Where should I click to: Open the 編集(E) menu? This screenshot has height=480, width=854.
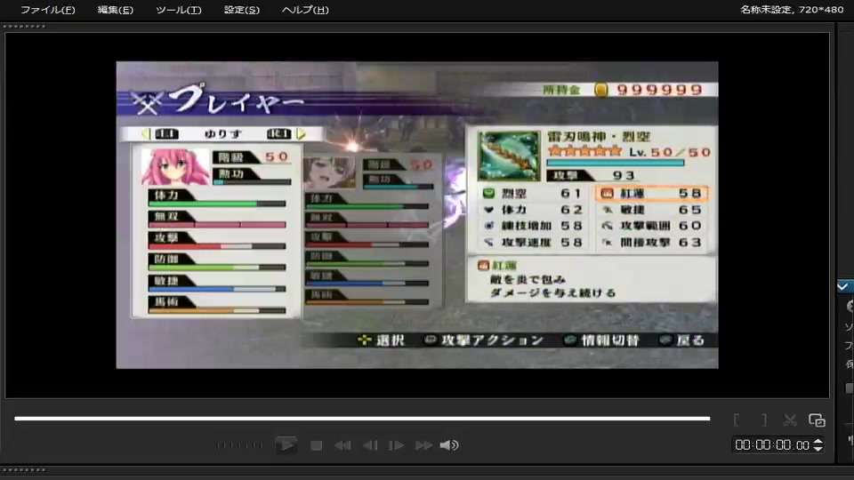coord(115,10)
